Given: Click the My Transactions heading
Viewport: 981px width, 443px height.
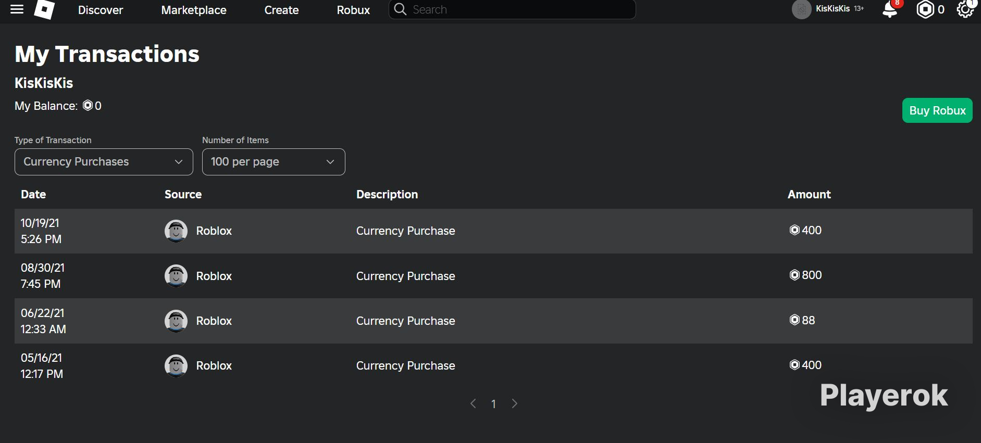Looking at the screenshot, I should coord(107,54).
